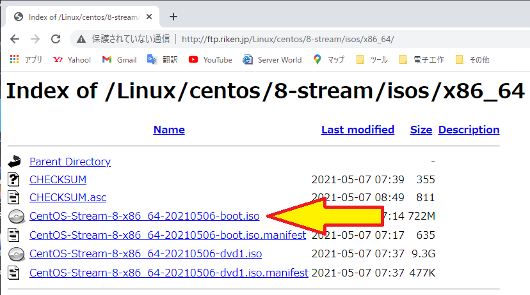Open the boot.iso.manifest file link
The height and width of the screenshot is (295, 530).
(x=168, y=235)
